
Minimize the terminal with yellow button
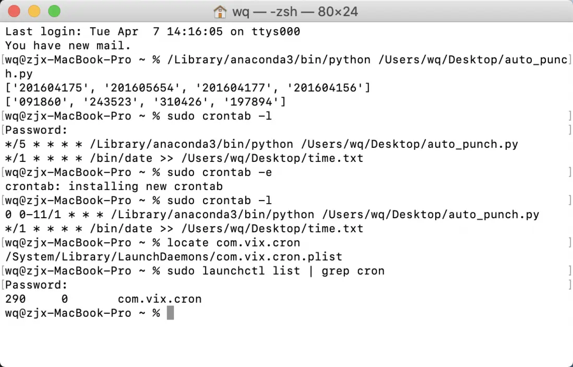click(34, 11)
